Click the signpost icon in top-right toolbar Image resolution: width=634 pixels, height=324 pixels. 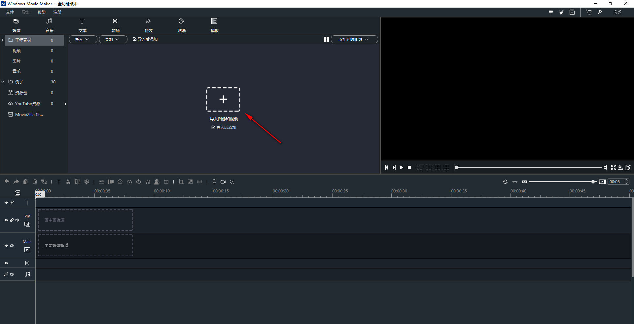551,12
